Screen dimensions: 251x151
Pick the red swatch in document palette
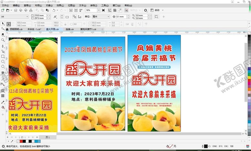21,141
